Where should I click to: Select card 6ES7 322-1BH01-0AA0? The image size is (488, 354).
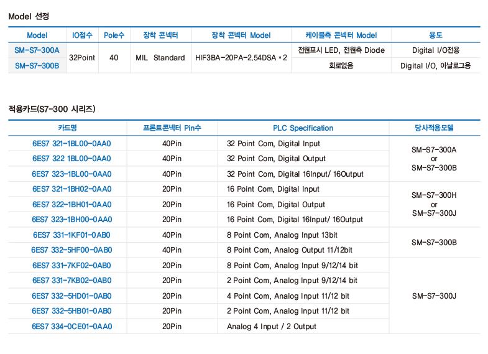[x=72, y=205]
